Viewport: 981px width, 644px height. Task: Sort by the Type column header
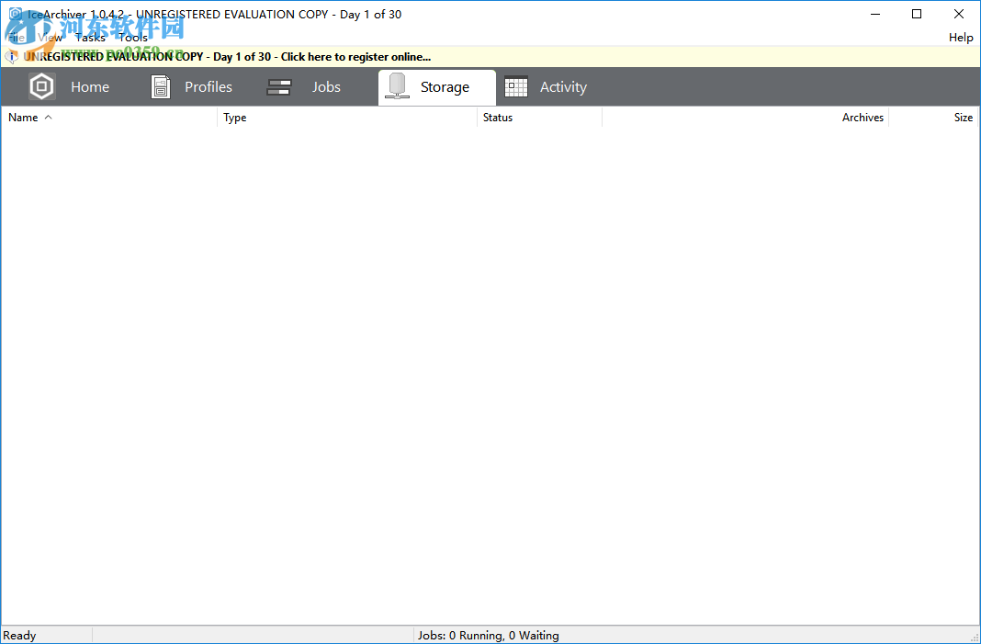point(347,118)
